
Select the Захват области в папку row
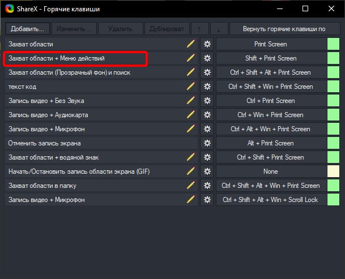coord(101,186)
